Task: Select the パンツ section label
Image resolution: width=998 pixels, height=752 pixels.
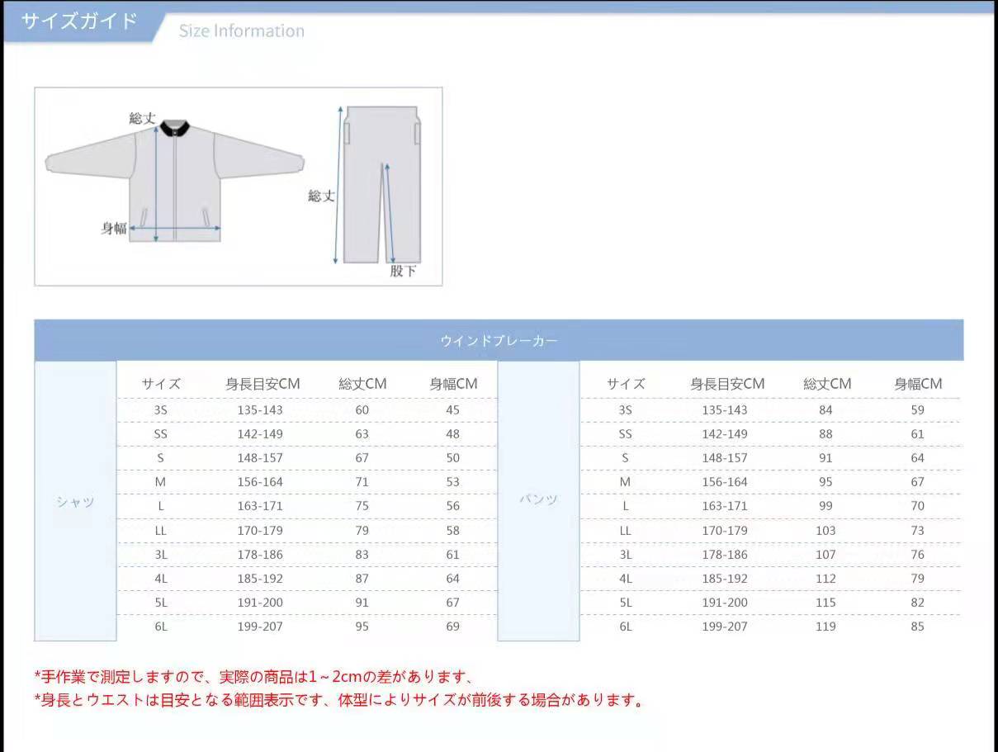Action: (x=537, y=499)
